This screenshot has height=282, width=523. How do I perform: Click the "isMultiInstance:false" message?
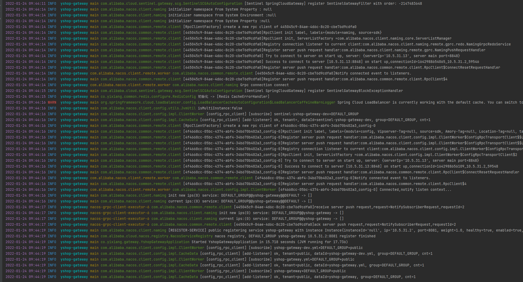(x=220, y=108)
